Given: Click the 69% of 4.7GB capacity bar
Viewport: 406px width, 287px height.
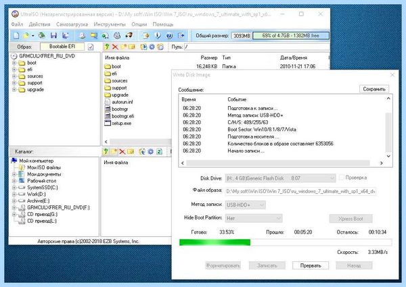Looking at the screenshot, I should 291,35.
